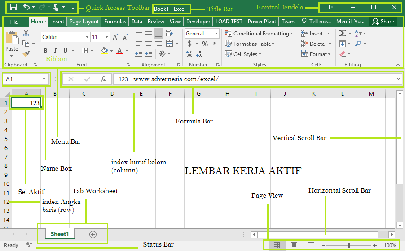The image size is (405, 251).
Task: Click the Increase Indent icon
Action: click(149, 54)
